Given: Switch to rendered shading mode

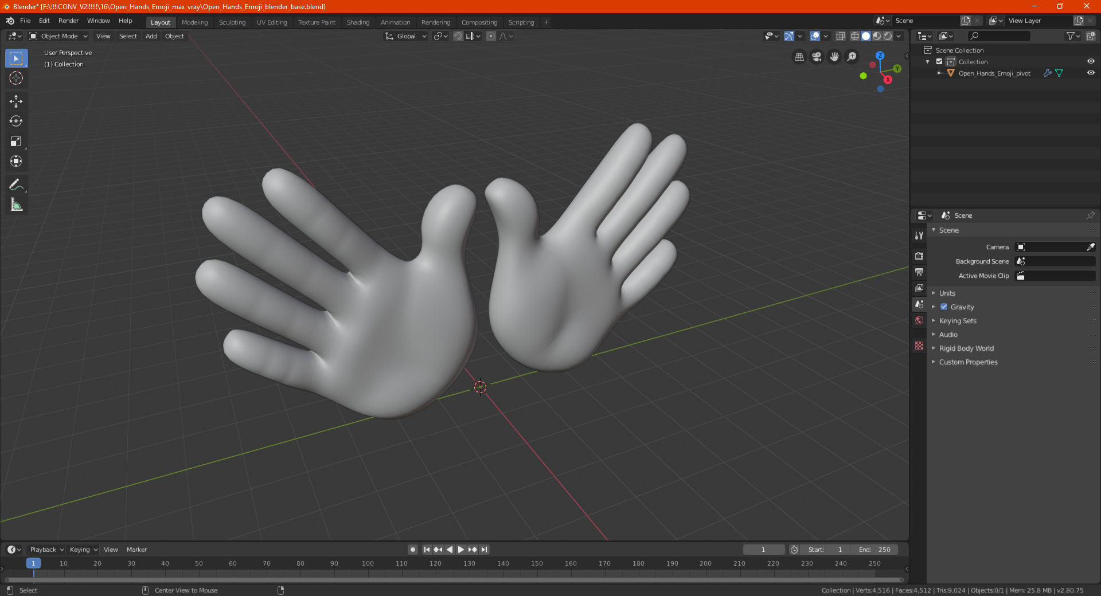Looking at the screenshot, I should [x=888, y=36].
